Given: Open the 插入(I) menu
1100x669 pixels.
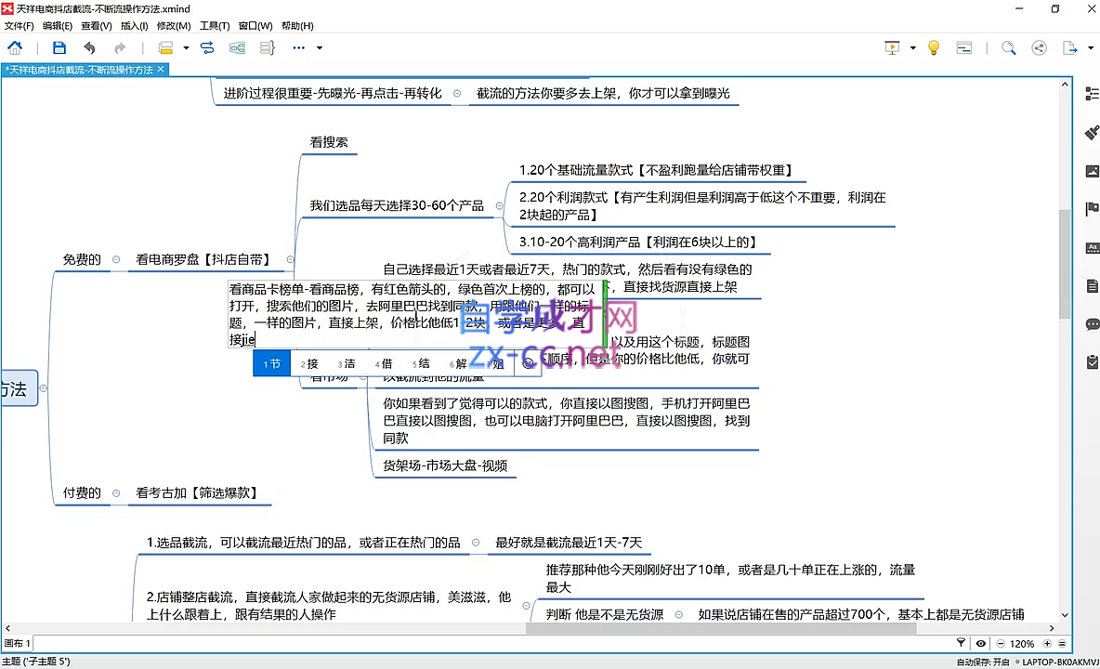Looking at the screenshot, I should (134, 26).
